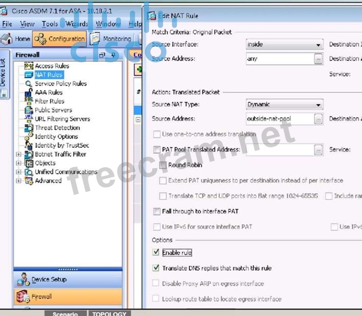The image size is (362, 316).
Task: Click the translated Source Address input field
Action: click(279, 119)
